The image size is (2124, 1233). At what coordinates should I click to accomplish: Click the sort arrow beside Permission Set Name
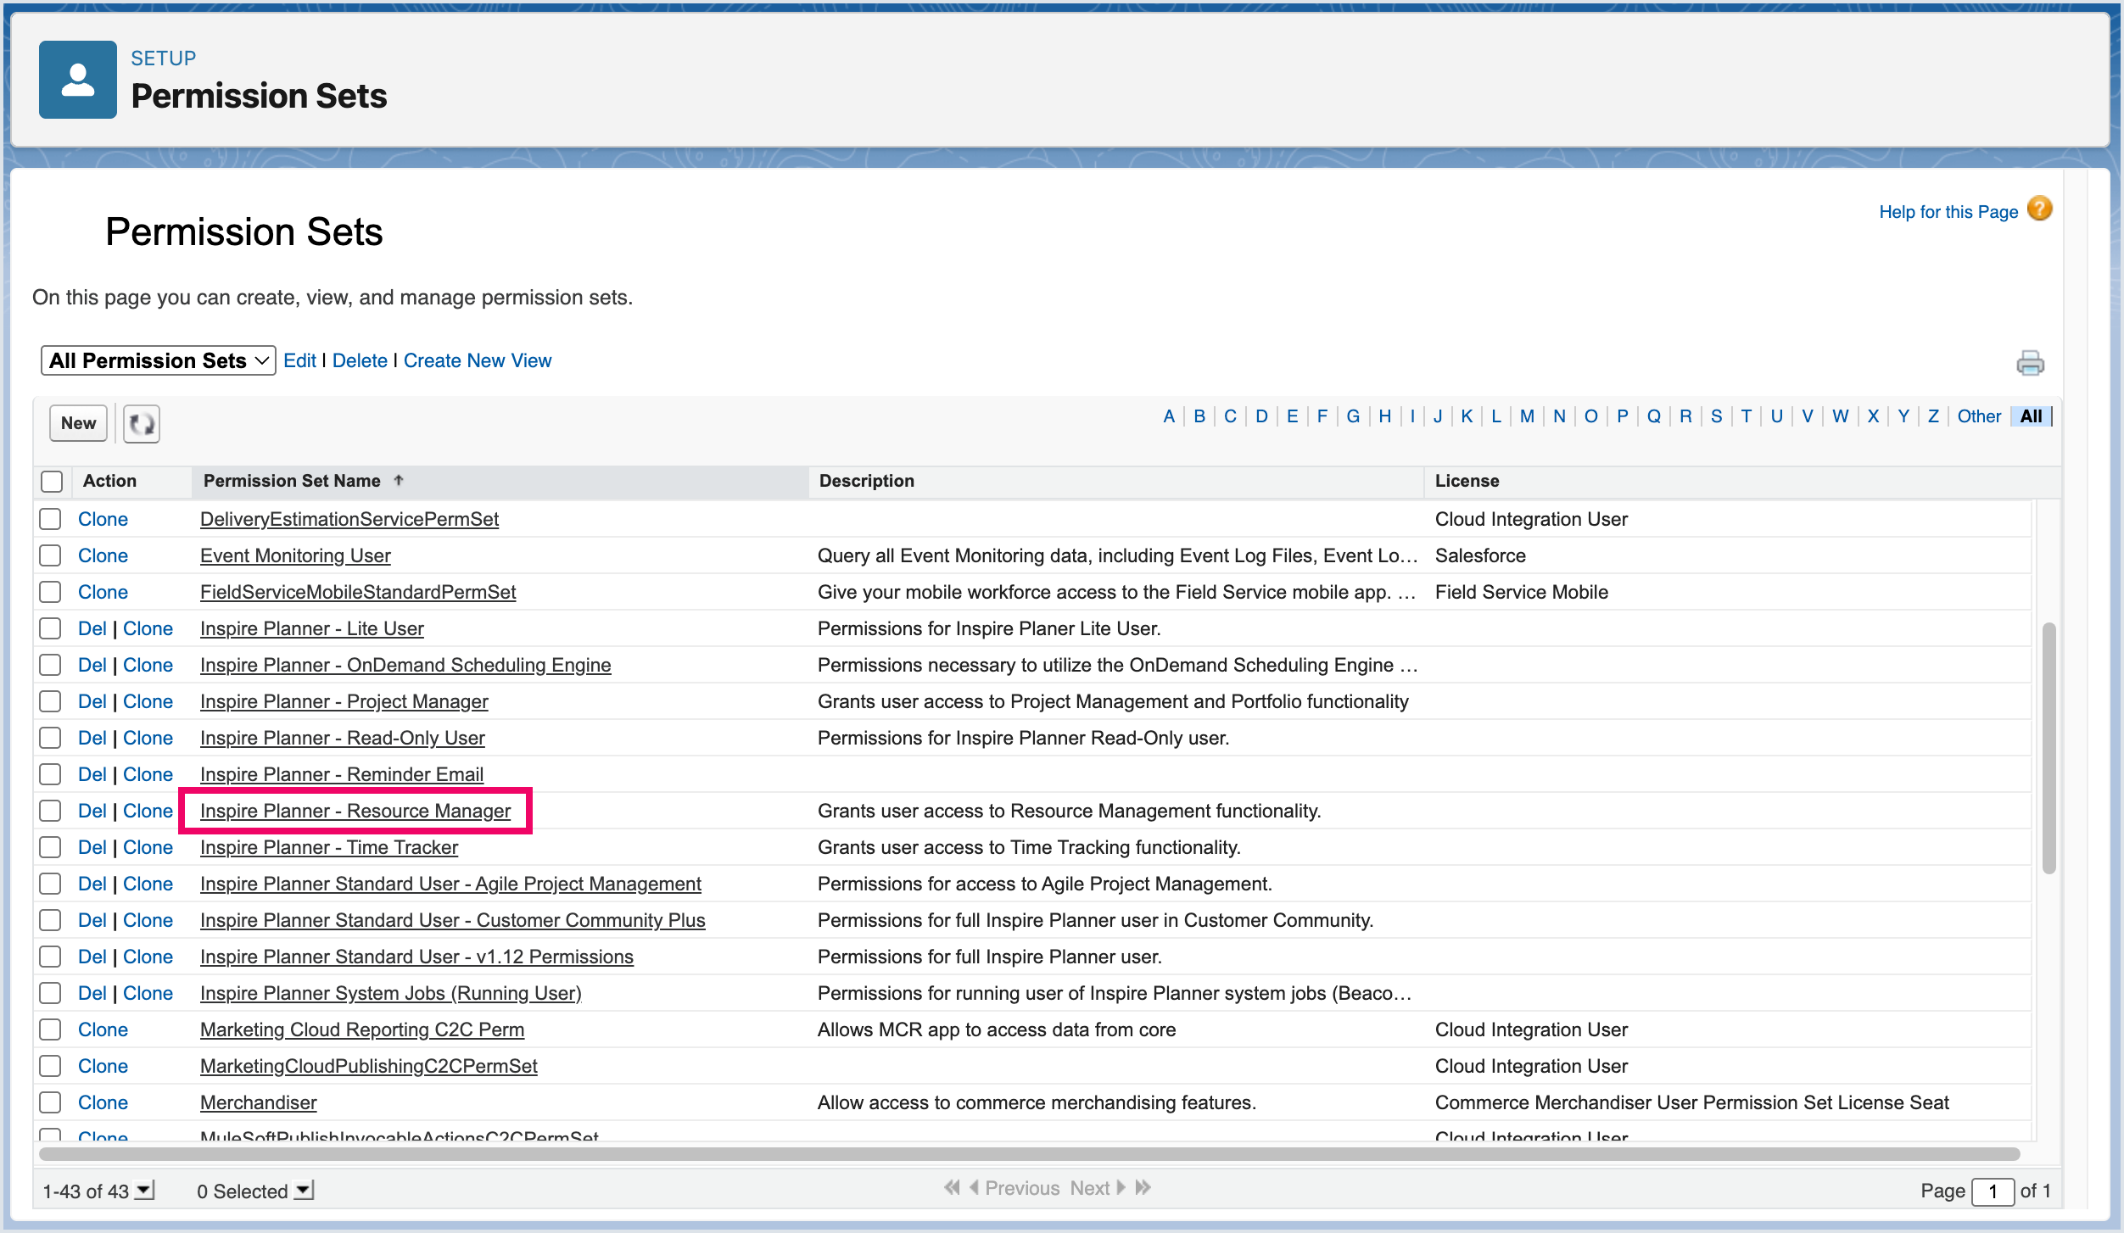pyautogui.click(x=399, y=480)
